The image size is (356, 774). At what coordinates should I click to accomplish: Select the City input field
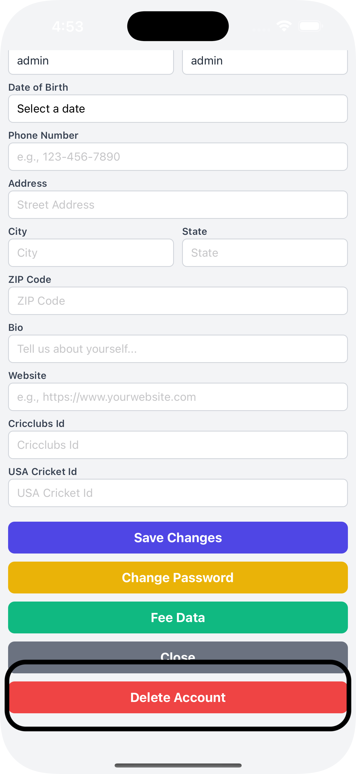(91, 253)
